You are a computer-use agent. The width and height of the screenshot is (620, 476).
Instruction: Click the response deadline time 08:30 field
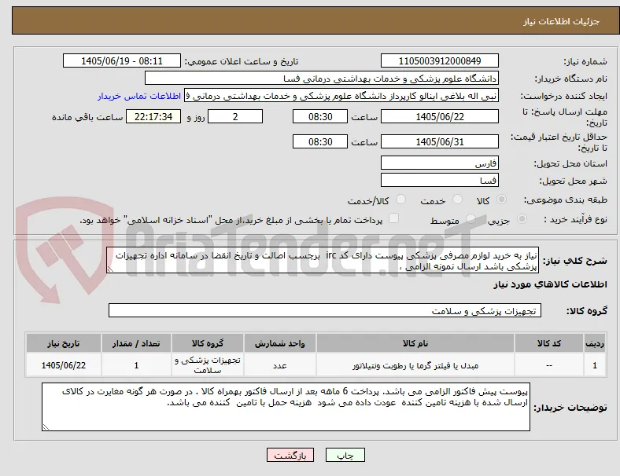coord(320,117)
